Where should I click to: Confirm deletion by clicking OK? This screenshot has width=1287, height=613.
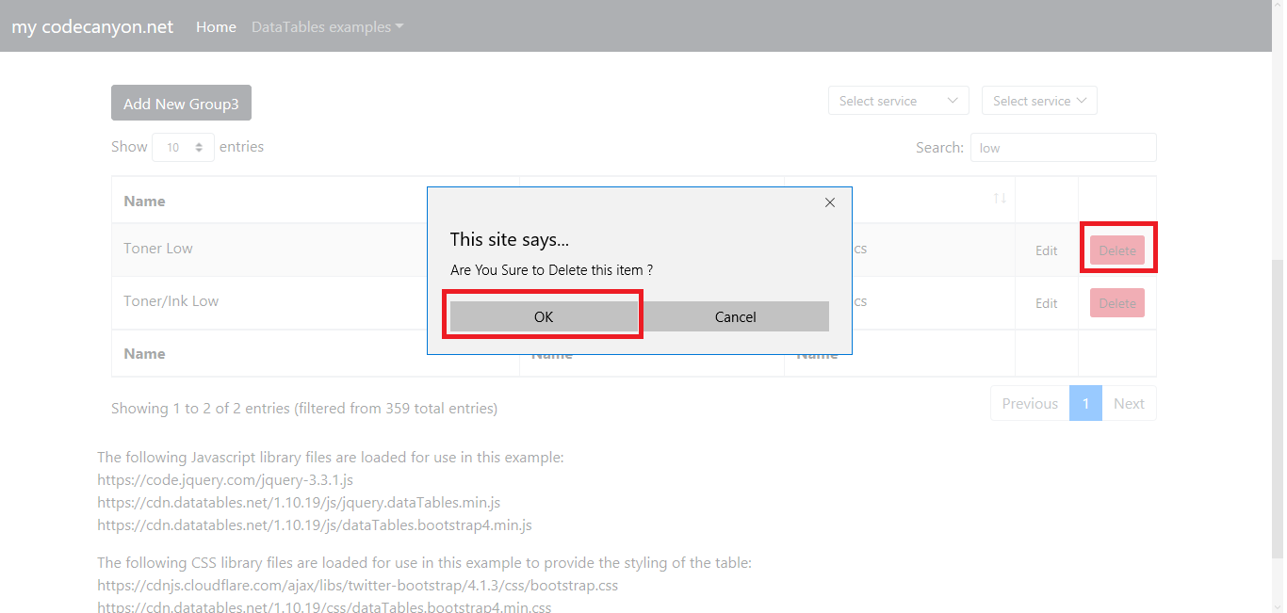click(544, 316)
